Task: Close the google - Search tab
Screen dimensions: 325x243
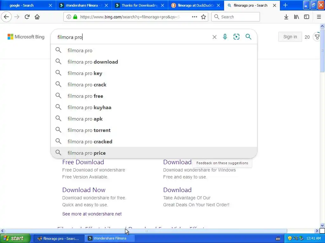Action: click(50, 5)
